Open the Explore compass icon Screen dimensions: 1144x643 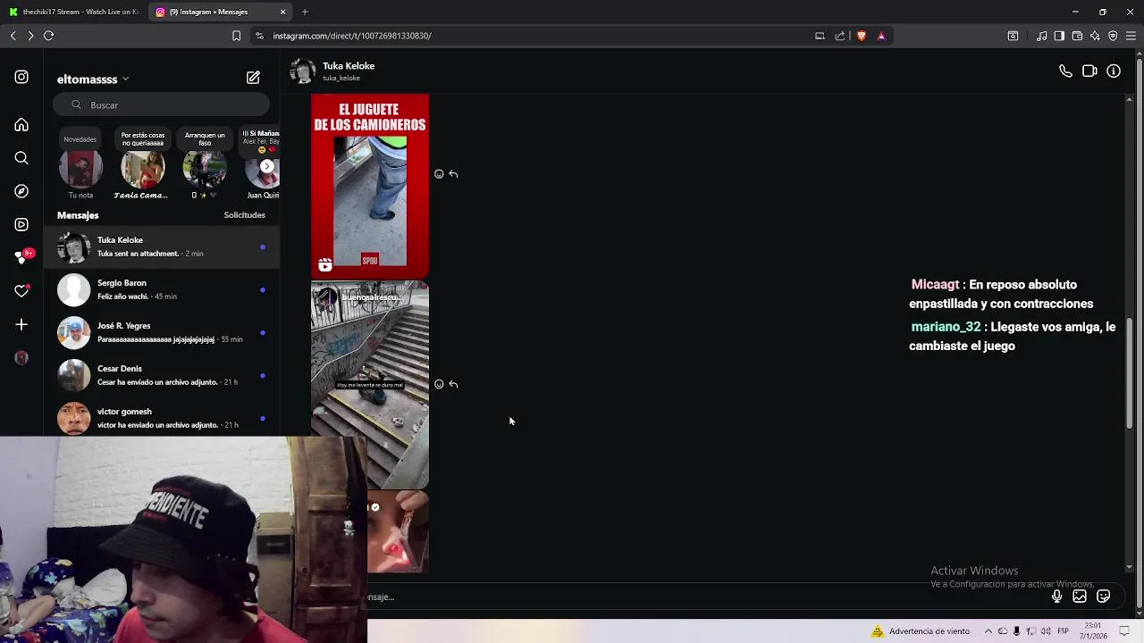21,191
